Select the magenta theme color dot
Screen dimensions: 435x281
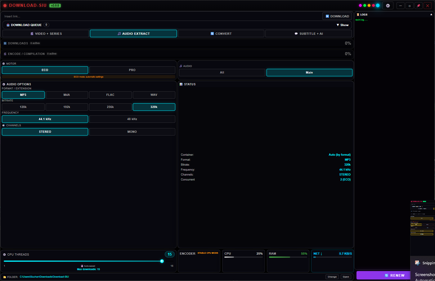[360, 6]
